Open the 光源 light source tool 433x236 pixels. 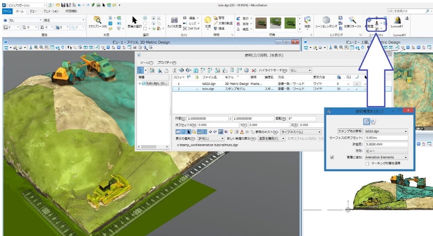(208, 22)
